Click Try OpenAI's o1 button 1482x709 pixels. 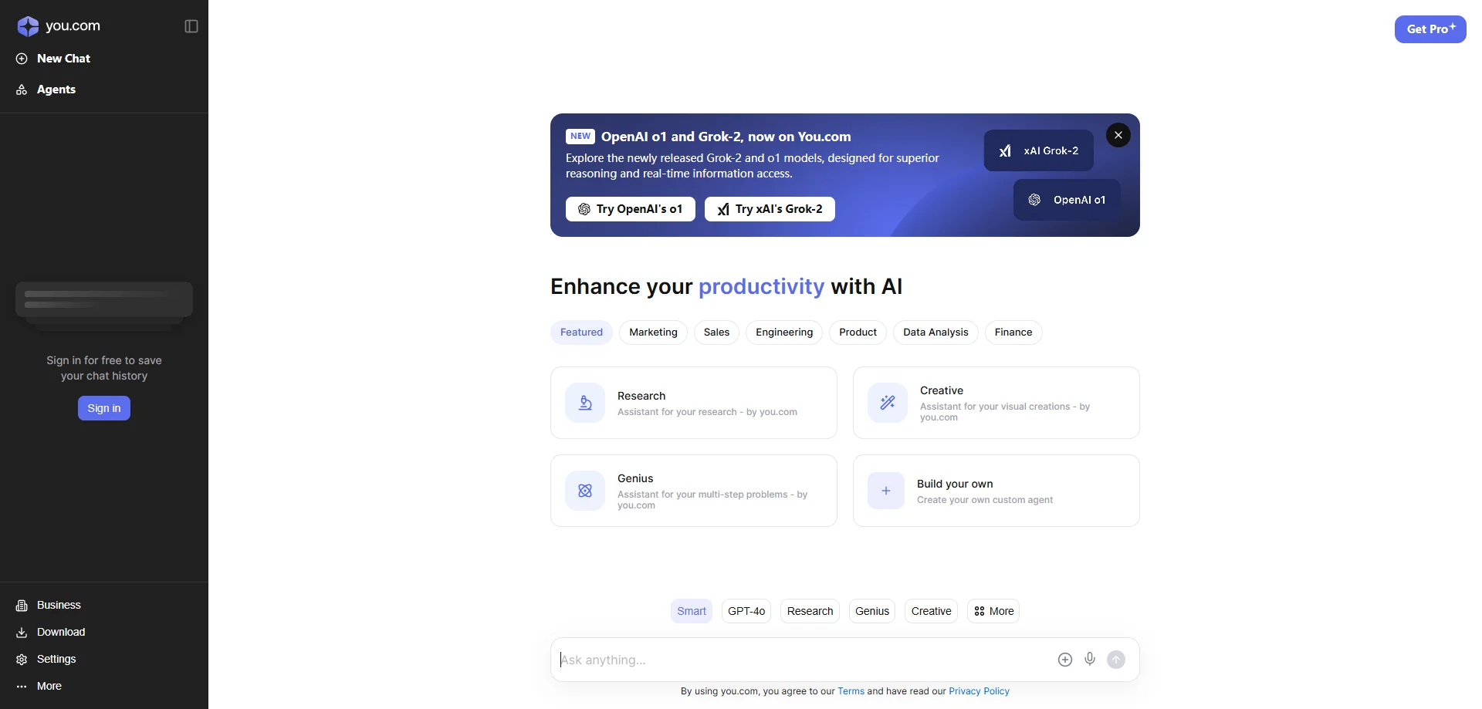click(x=631, y=209)
